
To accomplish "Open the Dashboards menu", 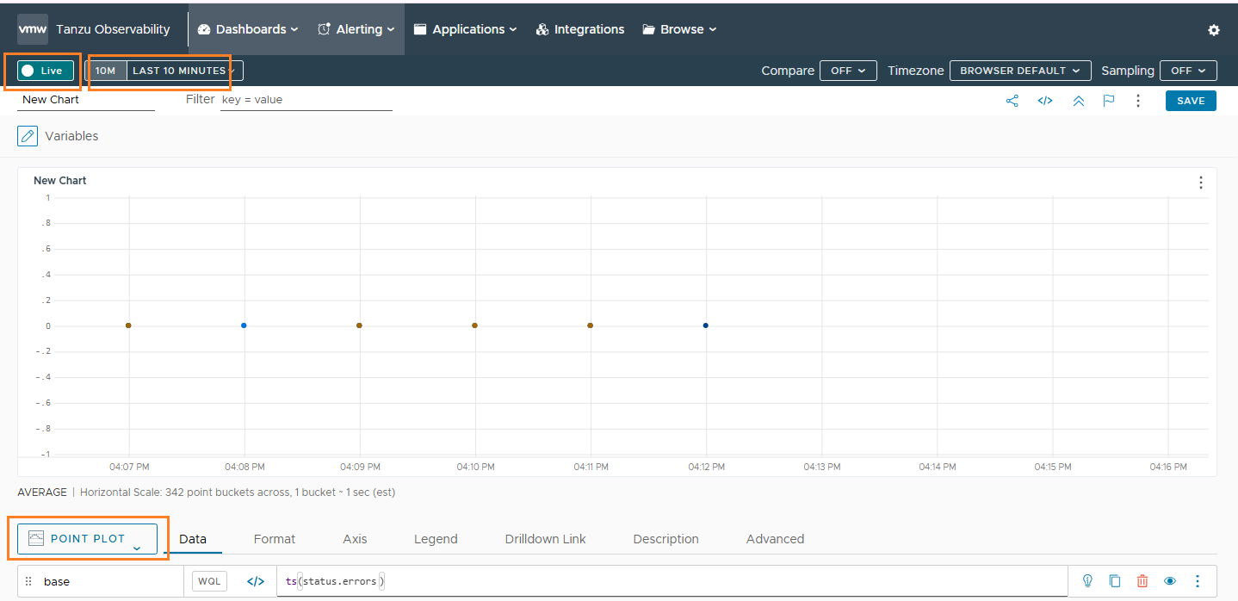I will (x=248, y=29).
